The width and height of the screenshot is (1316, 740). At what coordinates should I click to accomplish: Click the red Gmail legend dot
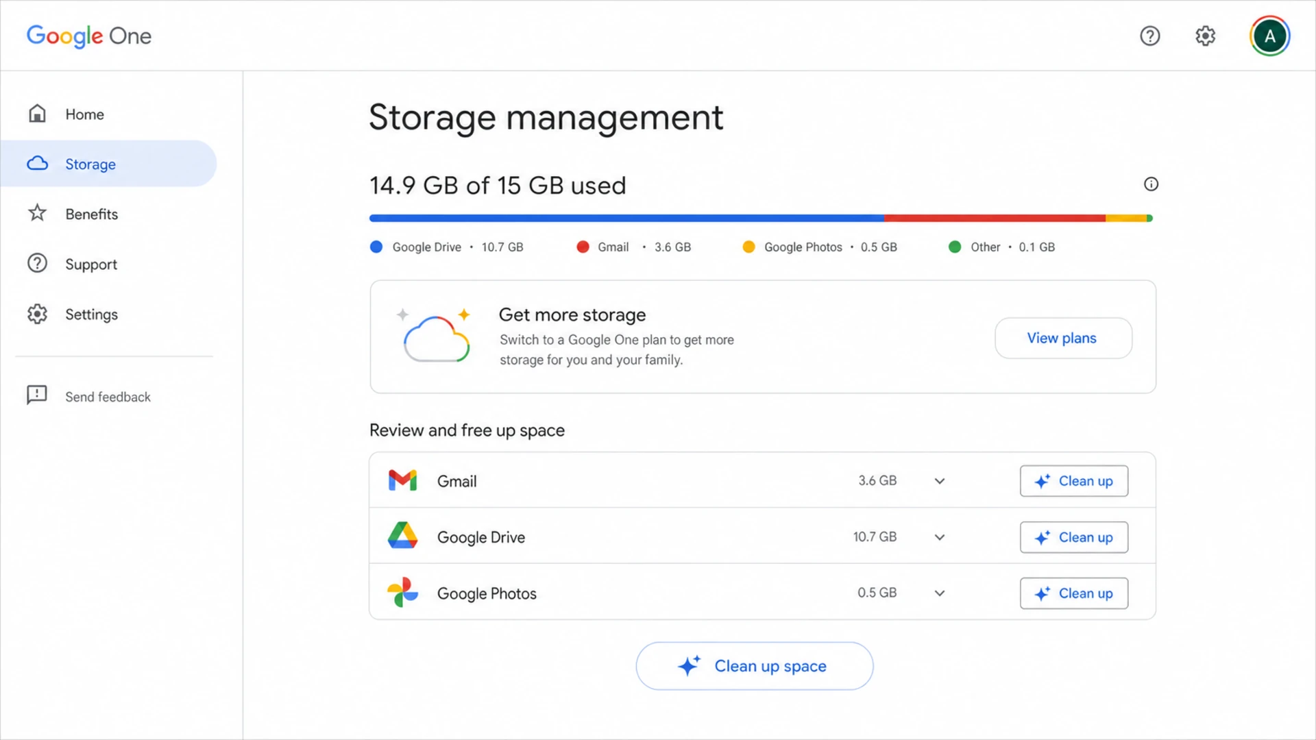583,247
